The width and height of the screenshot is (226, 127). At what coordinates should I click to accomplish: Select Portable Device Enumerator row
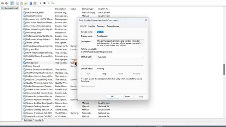coord(50,56)
